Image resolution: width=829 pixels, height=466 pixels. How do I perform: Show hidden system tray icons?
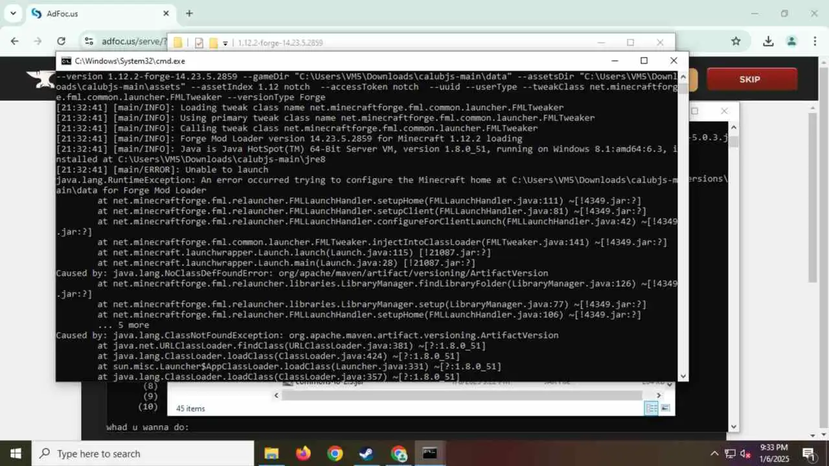(714, 454)
